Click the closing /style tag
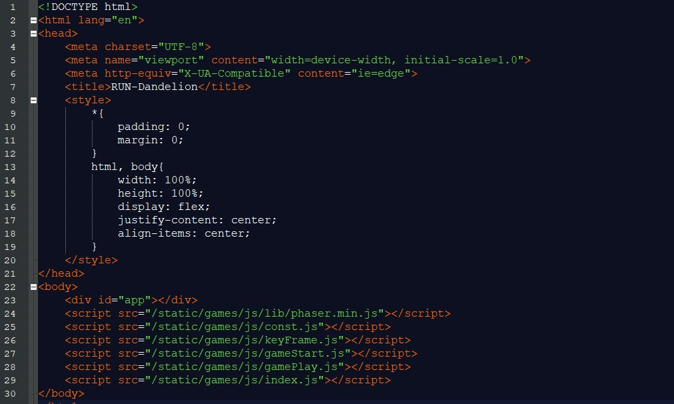The width and height of the screenshot is (674, 404). 91,260
